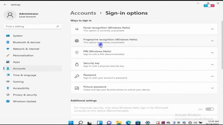Click the smiley face icon for Facial recognition
Viewport: 223px width, 125px height.
point(77,29)
